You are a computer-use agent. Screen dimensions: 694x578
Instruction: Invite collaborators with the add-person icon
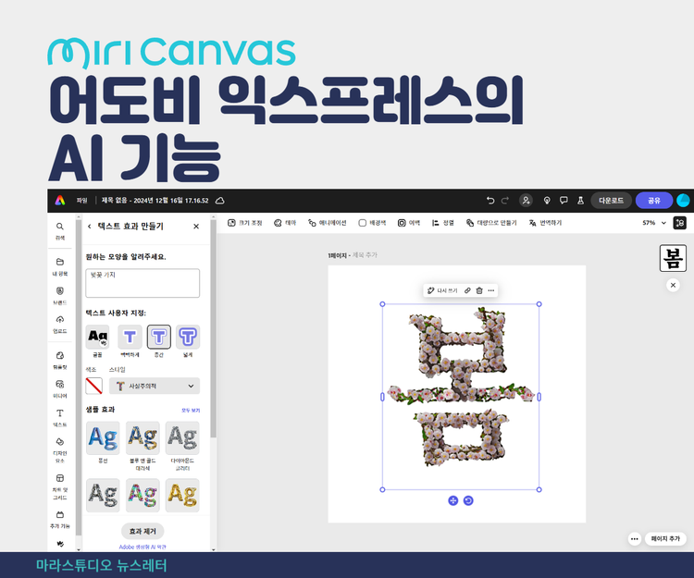(x=526, y=201)
